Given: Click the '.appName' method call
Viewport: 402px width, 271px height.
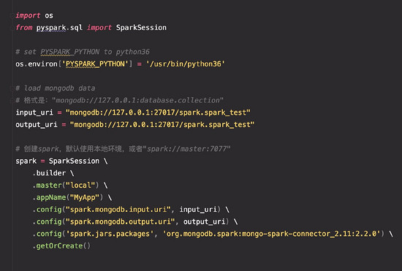Looking at the screenshot, I should [x=49, y=197].
